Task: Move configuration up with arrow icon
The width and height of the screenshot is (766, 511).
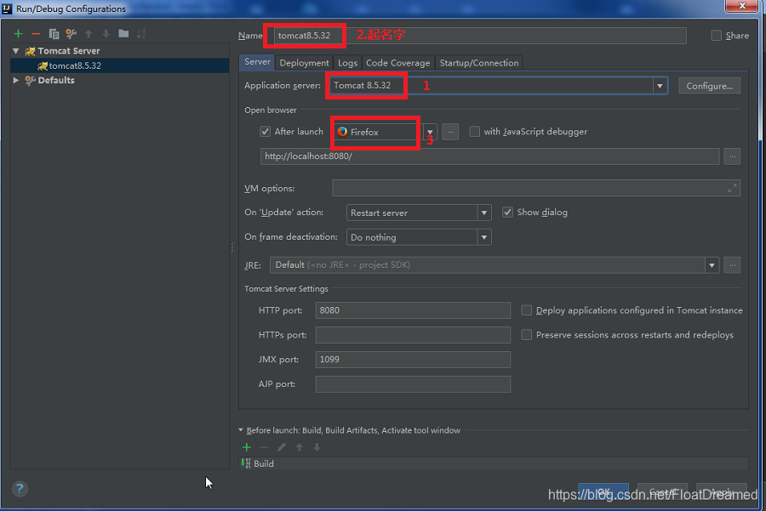Action: (x=89, y=34)
